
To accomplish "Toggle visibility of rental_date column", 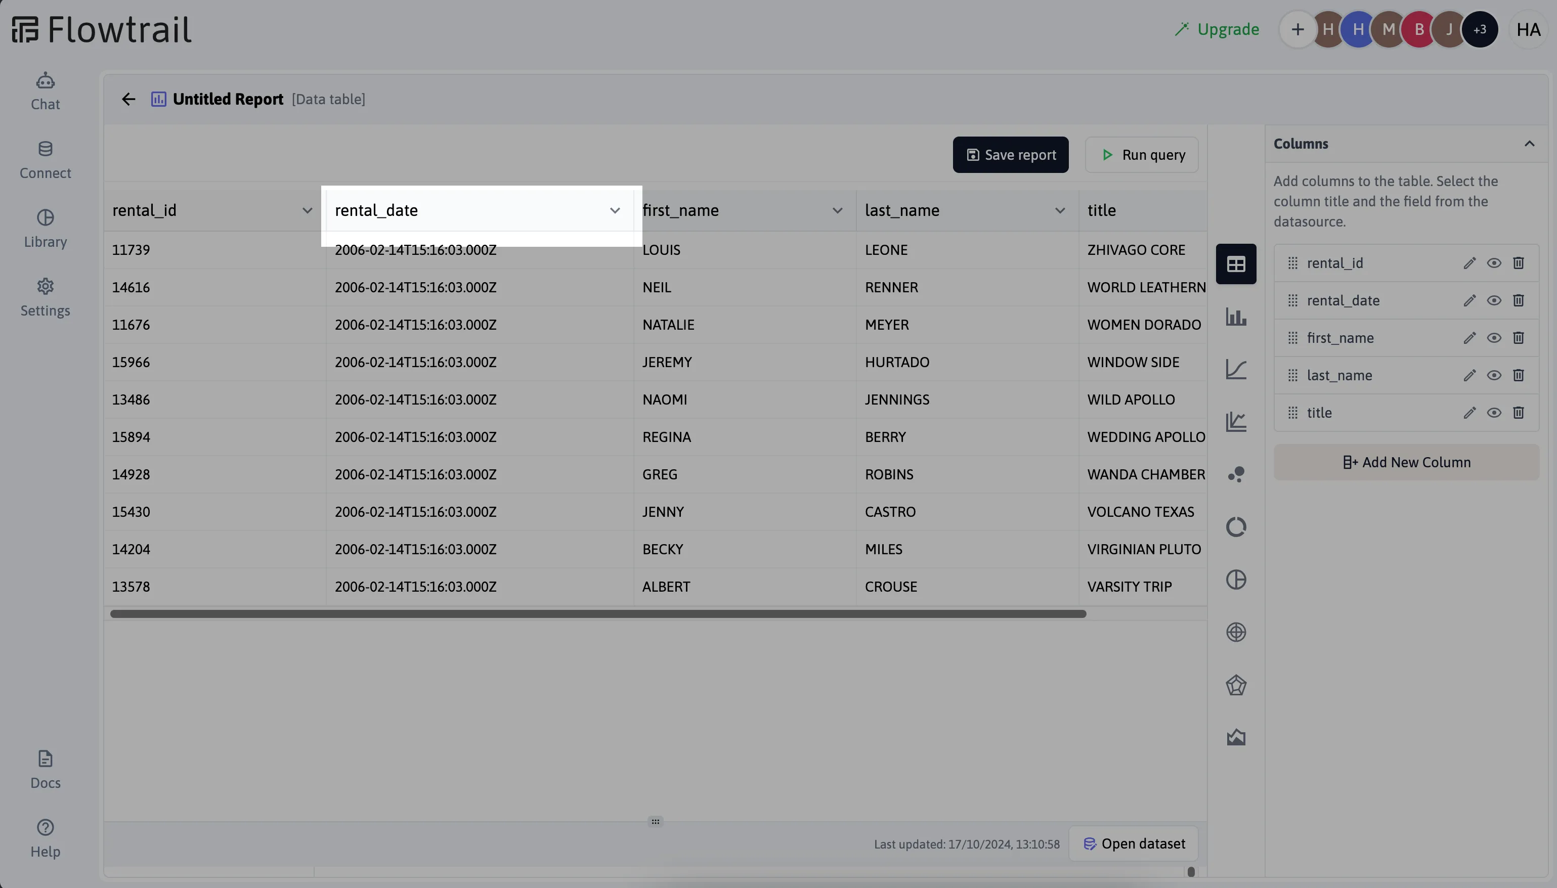I will 1493,300.
